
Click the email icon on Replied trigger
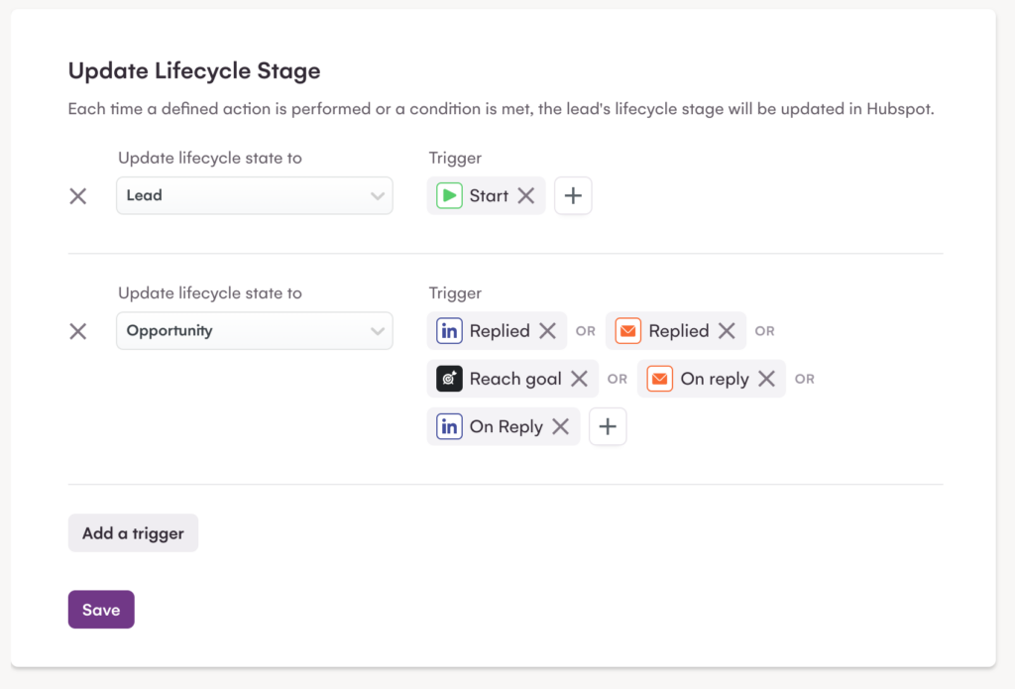(x=628, y=331)
